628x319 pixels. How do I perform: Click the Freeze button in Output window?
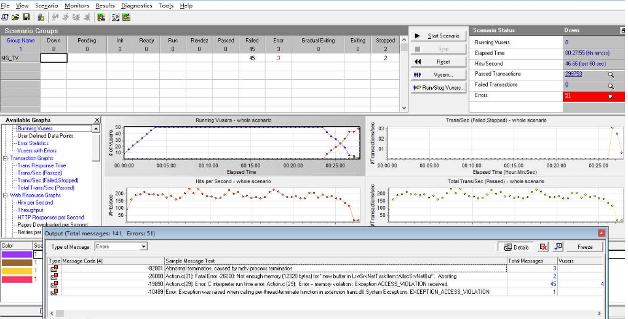[585, 246]
